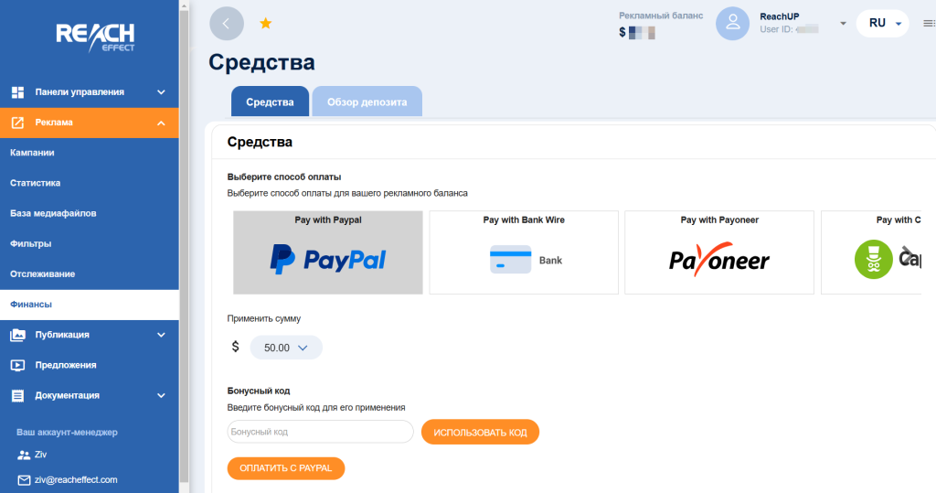This screenshot has width=936, height=493.
Task: Open the RU language dropdown
Action: pyautogui.click(x=882, y=23)
